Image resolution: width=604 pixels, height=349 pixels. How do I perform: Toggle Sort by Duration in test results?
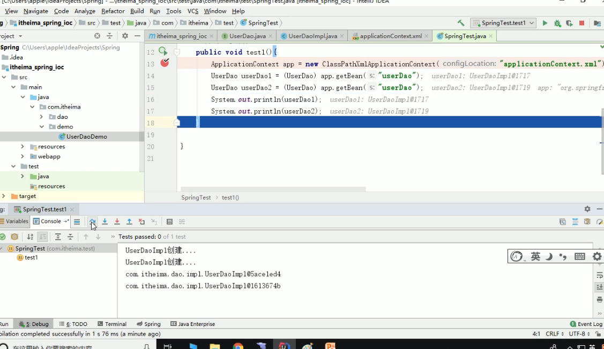click(43, 237)
